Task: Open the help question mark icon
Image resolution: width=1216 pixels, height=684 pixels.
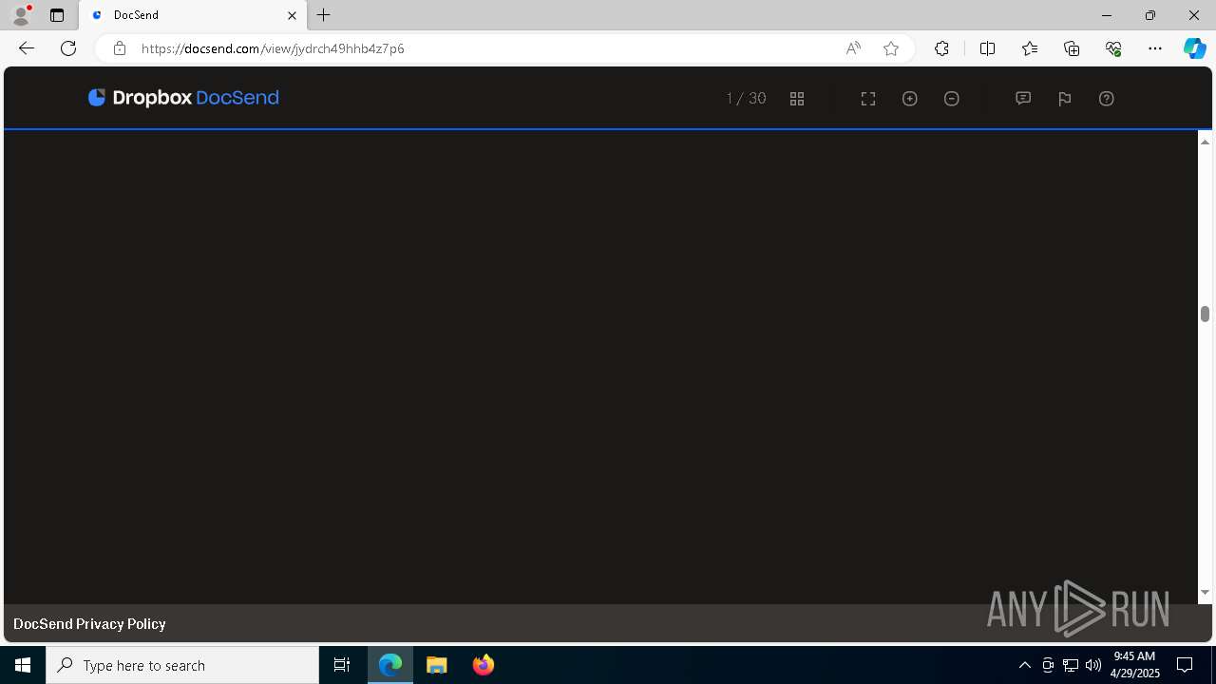Action: pos(1107,99)
